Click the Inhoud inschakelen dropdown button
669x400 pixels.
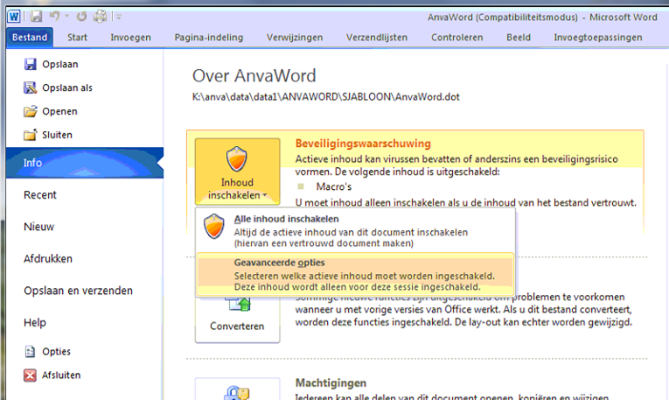point(237,172)
